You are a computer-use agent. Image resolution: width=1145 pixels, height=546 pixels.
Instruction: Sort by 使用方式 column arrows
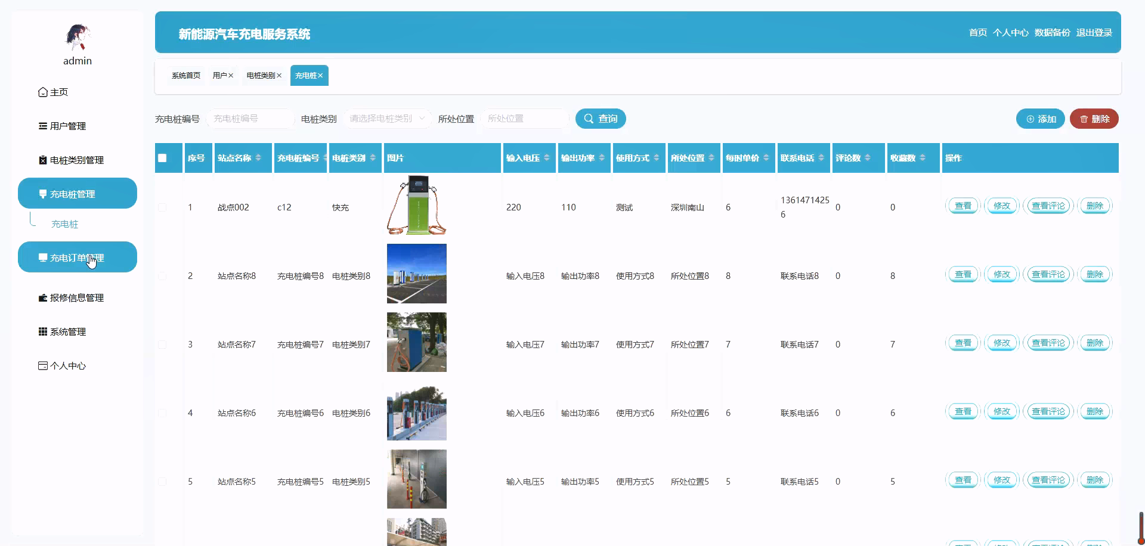(657, 158)
